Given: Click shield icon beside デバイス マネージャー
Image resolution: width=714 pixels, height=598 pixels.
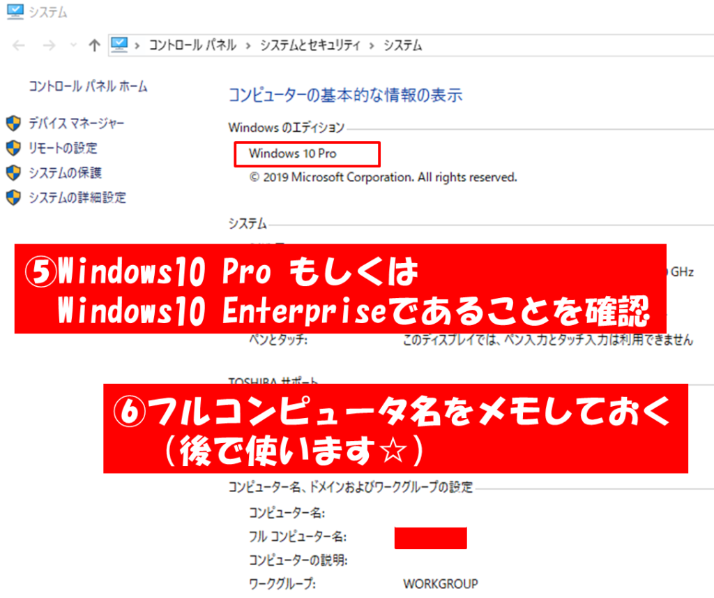Looking at the screenshot, I should [14, 123].
